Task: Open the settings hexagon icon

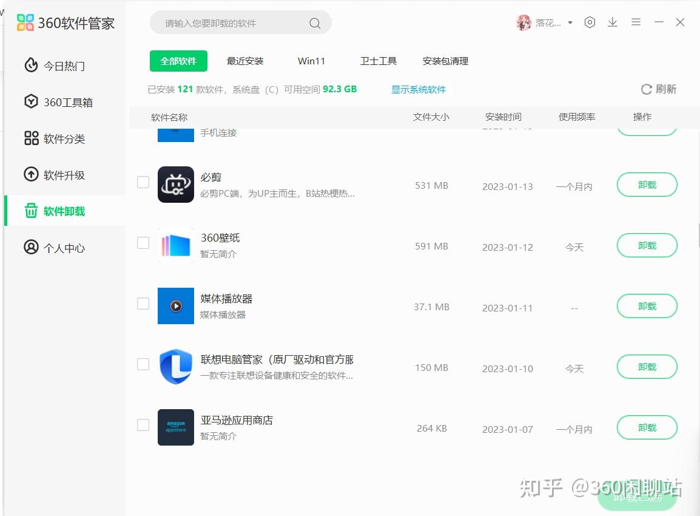Action: tap(590, 22)
